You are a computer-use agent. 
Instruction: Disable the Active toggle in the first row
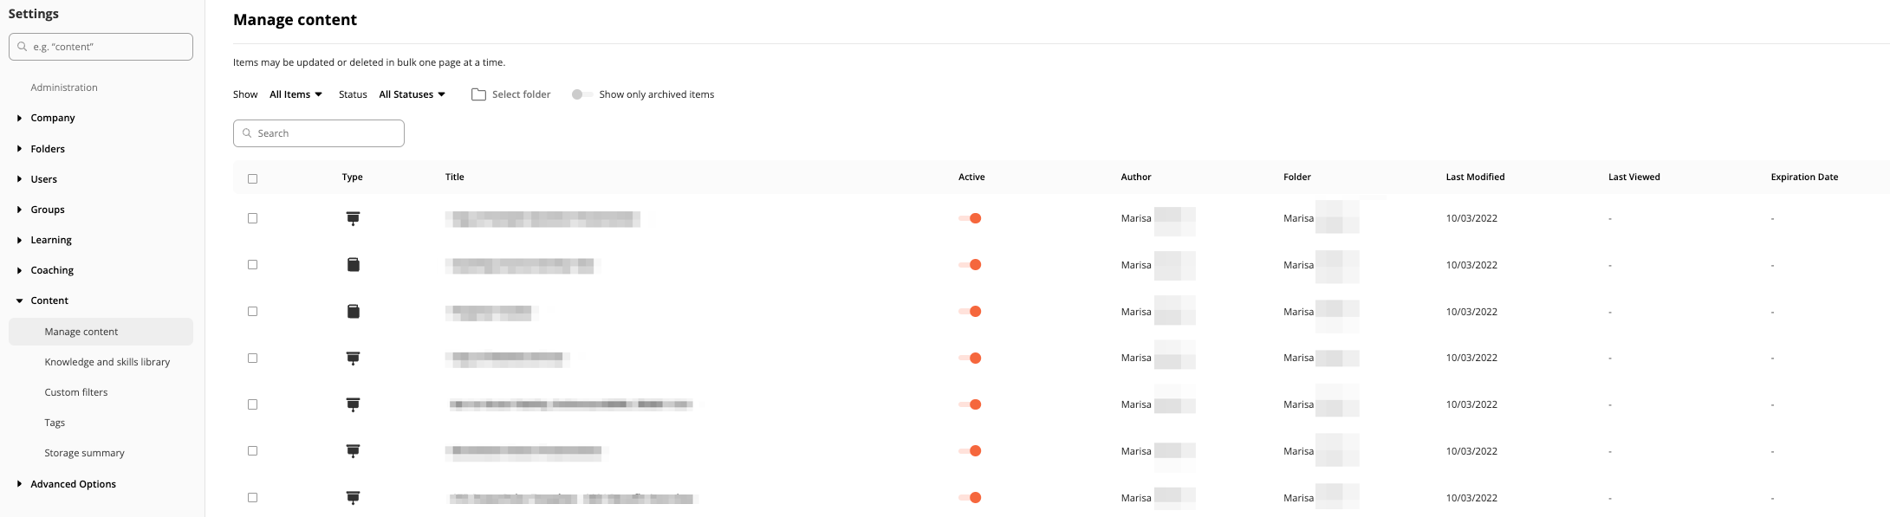click(970, 218)
